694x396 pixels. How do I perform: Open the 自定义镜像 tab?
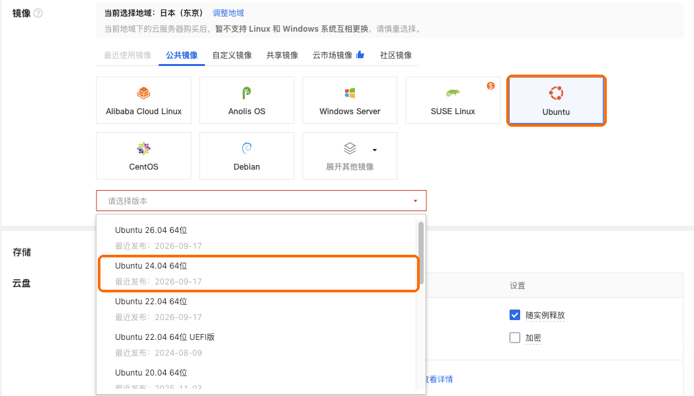click(x=232, y=55)
